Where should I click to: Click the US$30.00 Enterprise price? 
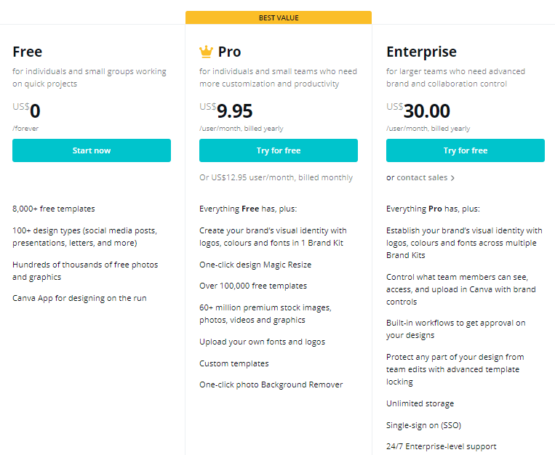[x=418, y=110]
